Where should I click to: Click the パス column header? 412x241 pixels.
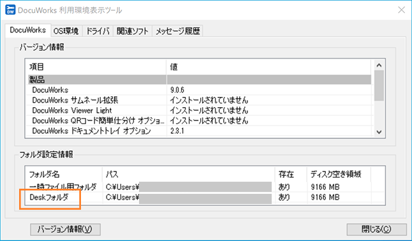tap(188, 174)
